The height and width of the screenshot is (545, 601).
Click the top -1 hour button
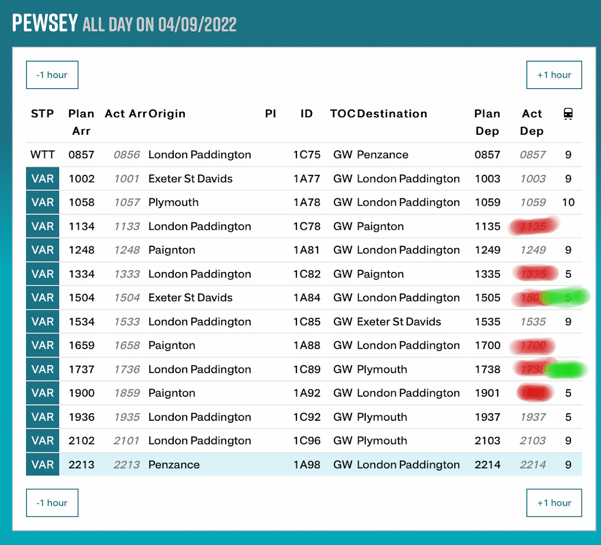pyautogui.click(x=52, y=75)
